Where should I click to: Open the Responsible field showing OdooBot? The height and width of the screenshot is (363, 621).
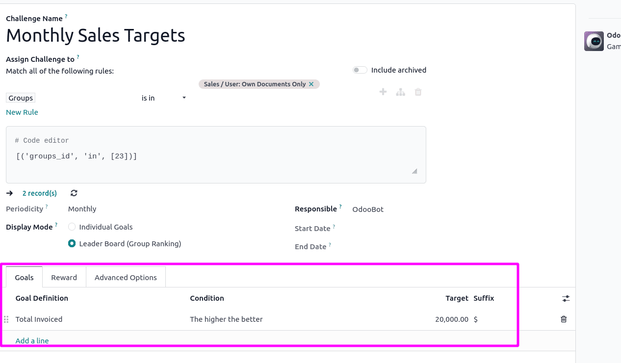368,209
